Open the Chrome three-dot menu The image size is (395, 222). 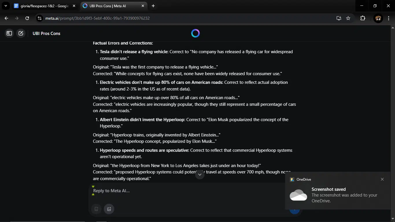388,18
